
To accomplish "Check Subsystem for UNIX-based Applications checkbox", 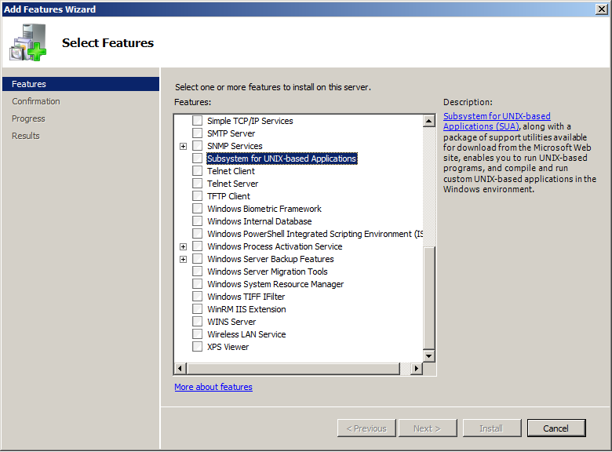I will (x=198, y=158).
